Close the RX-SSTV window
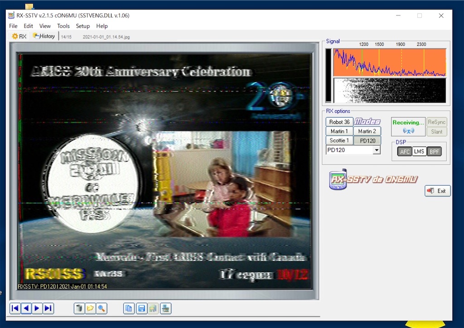Screen dimensions: 464x328 point(441,15)
